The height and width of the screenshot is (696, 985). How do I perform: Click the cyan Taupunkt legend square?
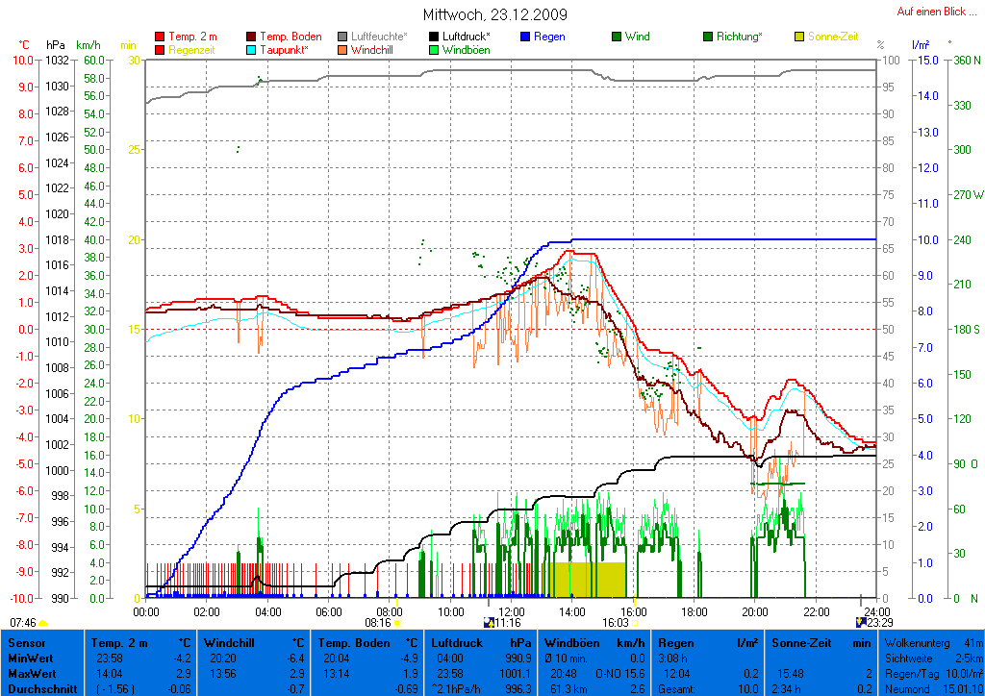click(252, 50)
